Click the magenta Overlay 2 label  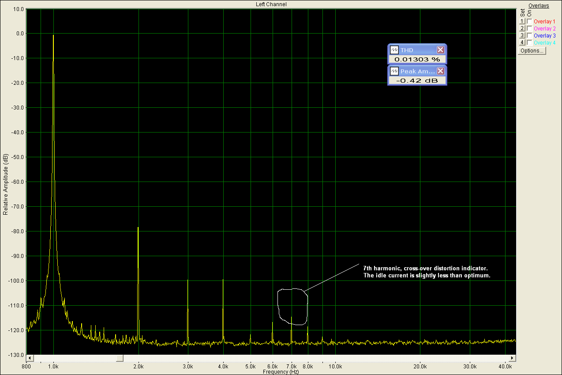point(545,28)
